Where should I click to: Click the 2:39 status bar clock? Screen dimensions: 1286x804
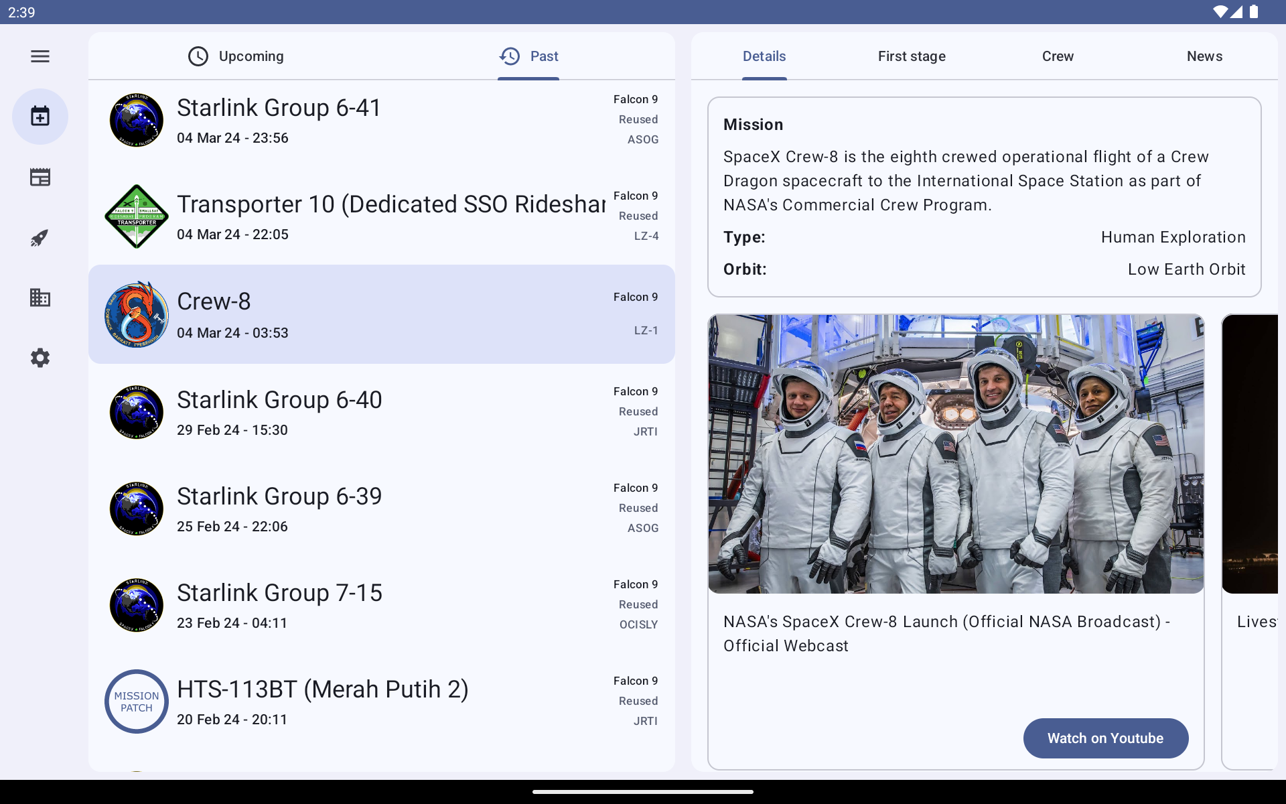(21, 12)
